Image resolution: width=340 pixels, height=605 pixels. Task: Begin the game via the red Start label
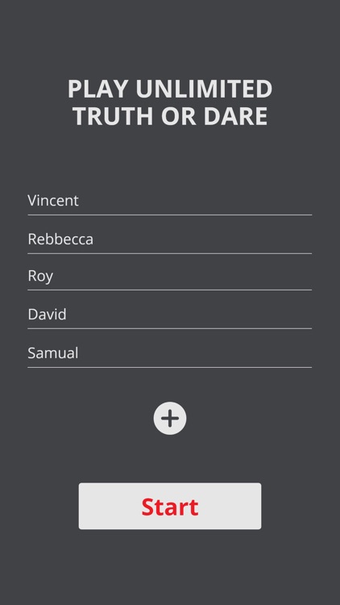[170, 507]
